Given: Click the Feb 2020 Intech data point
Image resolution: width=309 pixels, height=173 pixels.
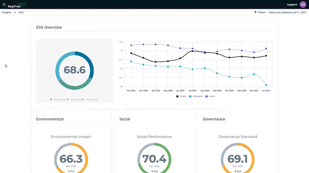Looking at the screenshot, I should (131, 45).
